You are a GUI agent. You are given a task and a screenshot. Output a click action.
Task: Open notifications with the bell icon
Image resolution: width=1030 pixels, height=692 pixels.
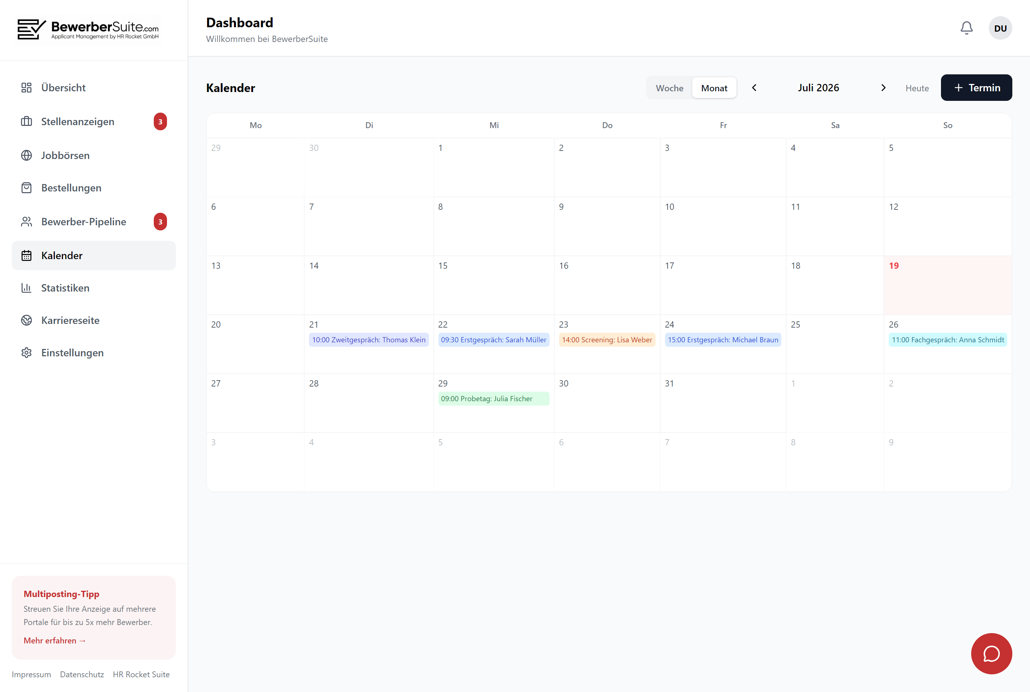coord(966,28)
